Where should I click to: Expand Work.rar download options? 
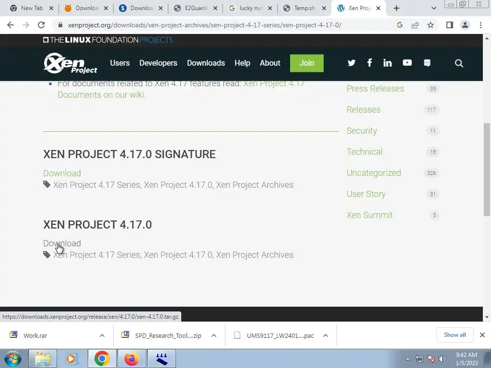click(x=102, y=335)
